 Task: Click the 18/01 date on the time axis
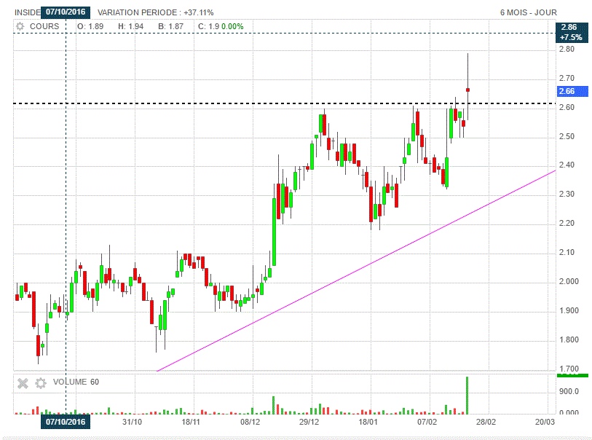pyautogui.click(x=368, y=422)
